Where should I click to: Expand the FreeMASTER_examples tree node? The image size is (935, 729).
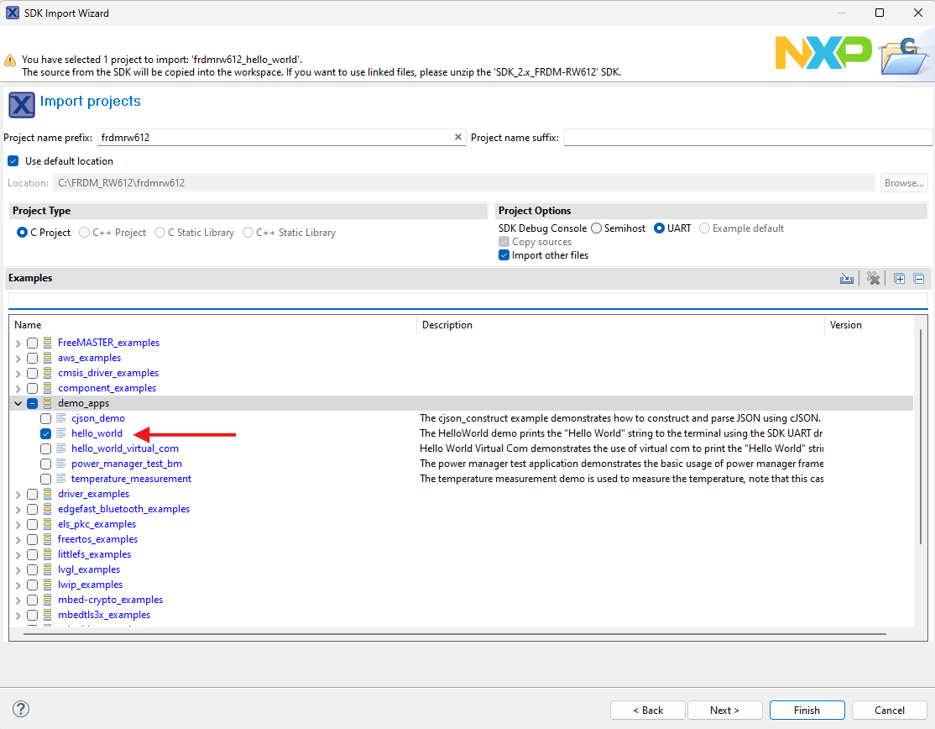[x=18, y=344]
